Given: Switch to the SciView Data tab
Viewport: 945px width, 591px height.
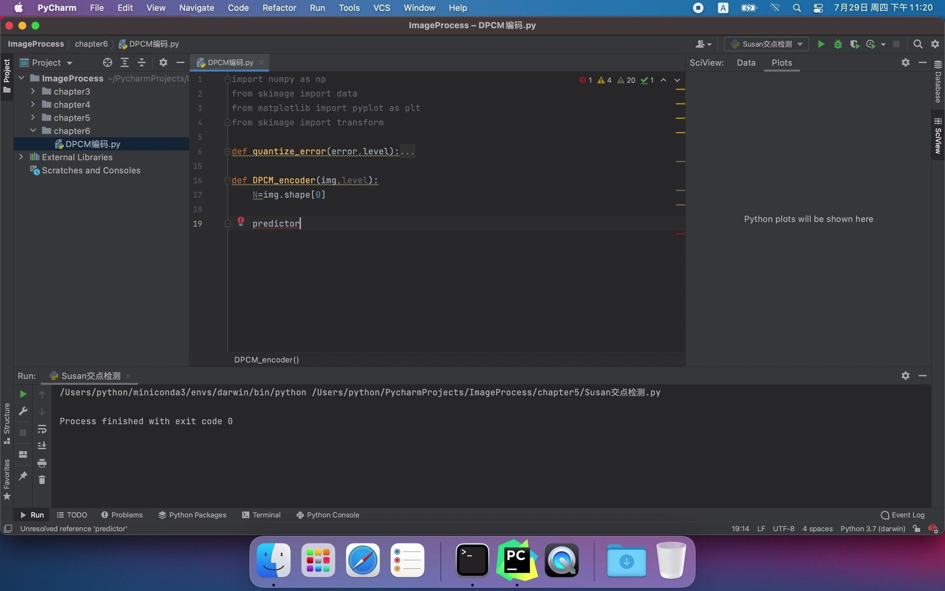Looking at the screenshot, I should tap(746, 62).
